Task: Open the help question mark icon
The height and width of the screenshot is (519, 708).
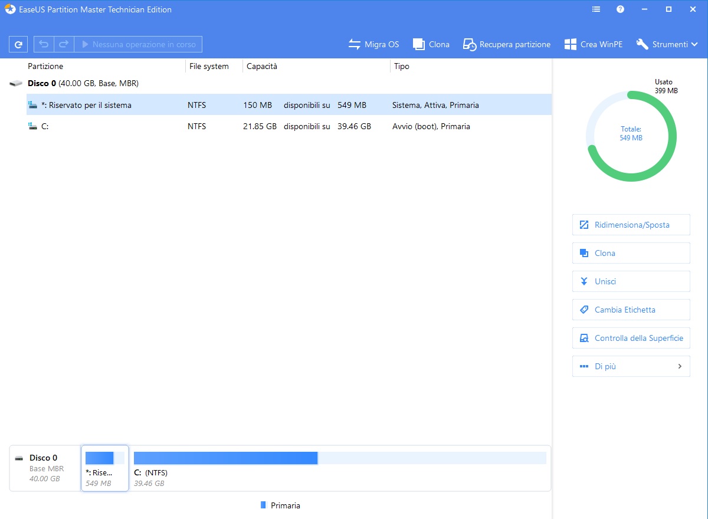Action: (x=620, y=9)
